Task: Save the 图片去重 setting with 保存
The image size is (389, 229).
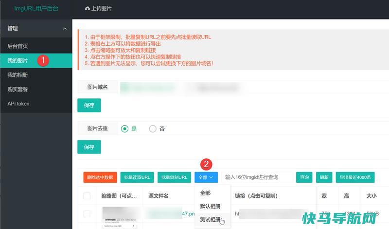Action: (89, 147)
